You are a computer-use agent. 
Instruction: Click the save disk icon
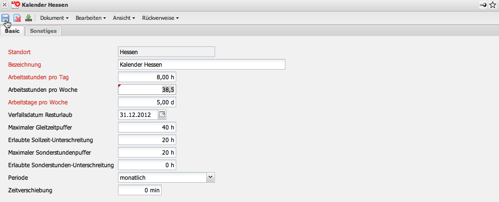pos(5,18)
